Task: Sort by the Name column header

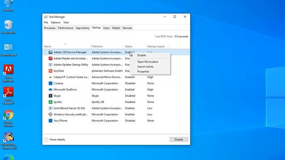Action: pos(66,46)
